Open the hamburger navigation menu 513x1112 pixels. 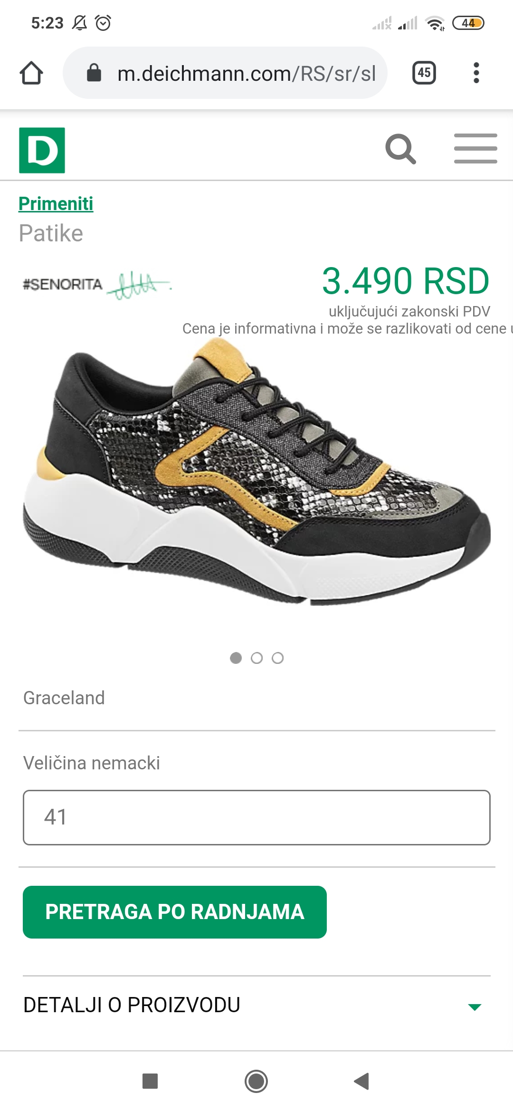[x=475, y=149]
